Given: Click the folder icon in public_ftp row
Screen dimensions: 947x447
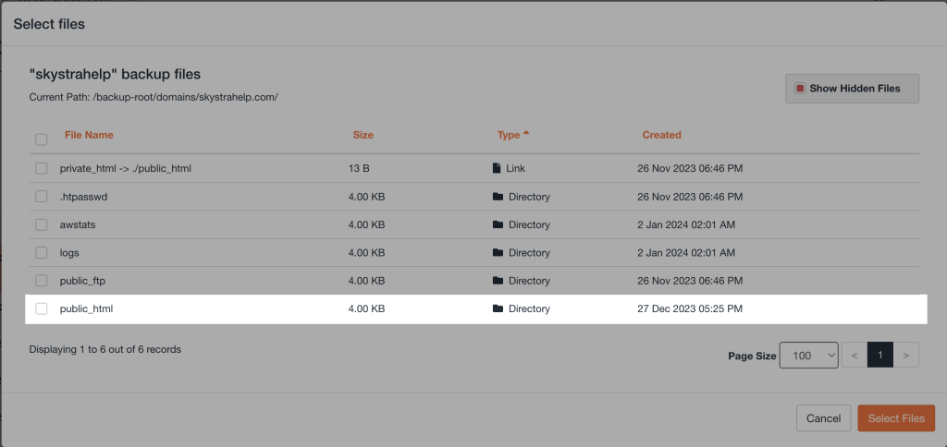Looking at the screenshot, I should (498, 281).
